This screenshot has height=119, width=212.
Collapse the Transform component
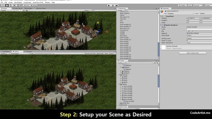[161, 16]
